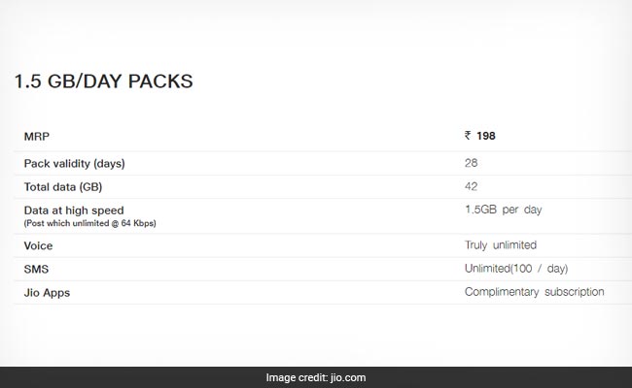The width and height of the screenshot is (632, 388).
Task: Click the 42 total data value
Action: click(471, 186)
